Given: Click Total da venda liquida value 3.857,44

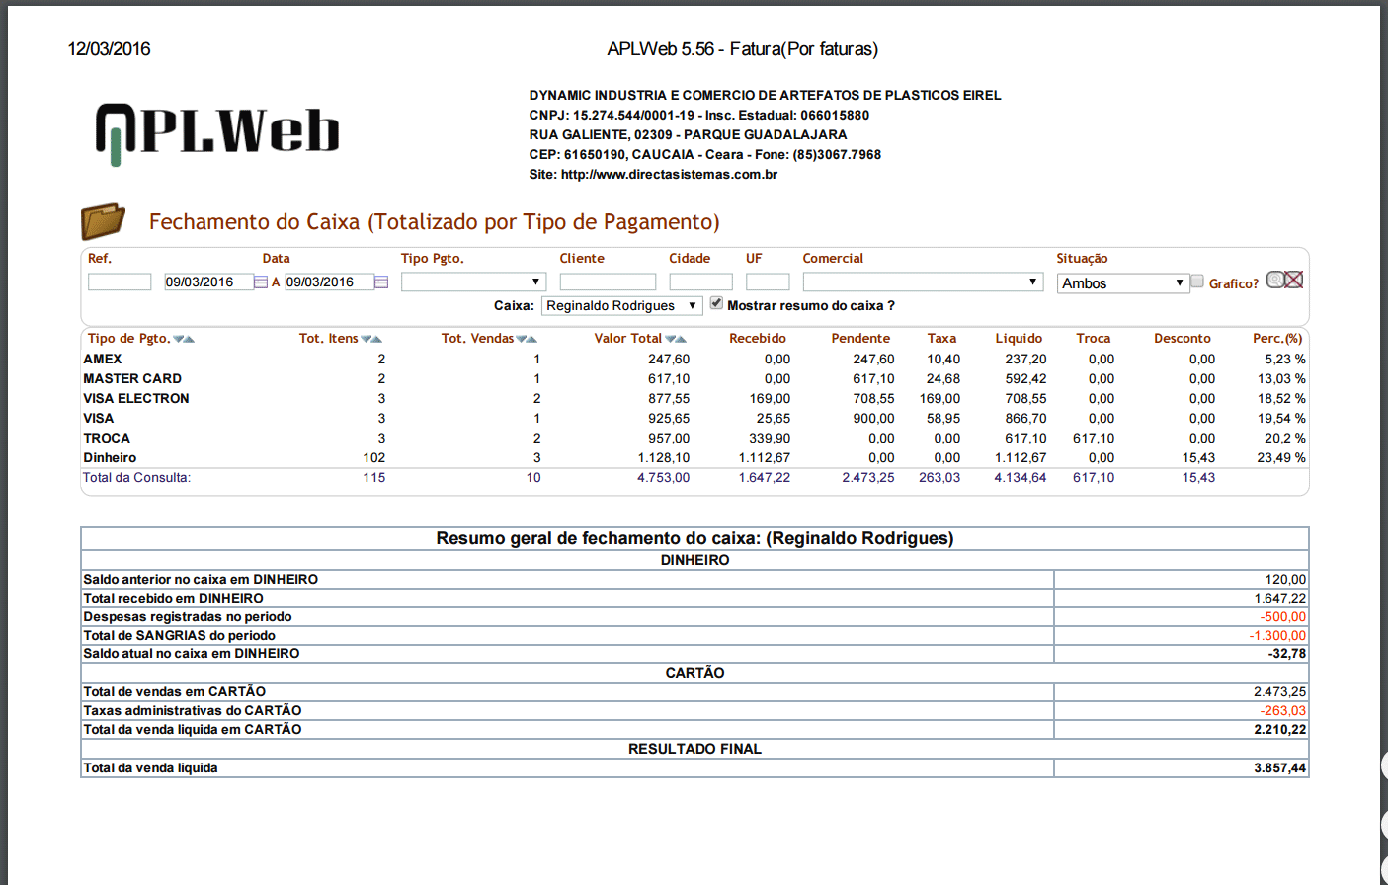Looking at the screenshot, I should pyautogui.click(x=1280, y=768).
